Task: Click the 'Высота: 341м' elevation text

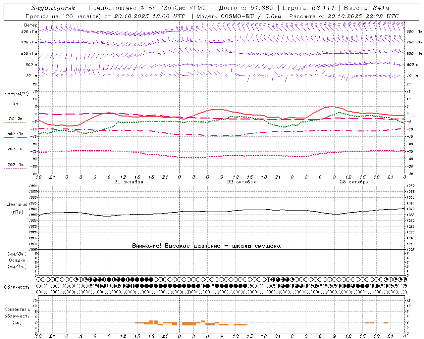Action: 366,8
